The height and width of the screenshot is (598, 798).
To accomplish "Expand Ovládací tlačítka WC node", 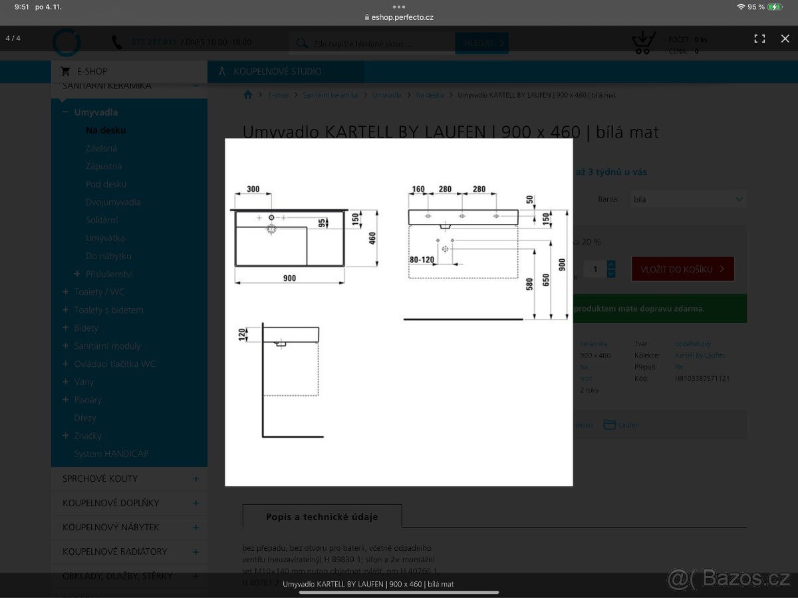I will (65, 363).
